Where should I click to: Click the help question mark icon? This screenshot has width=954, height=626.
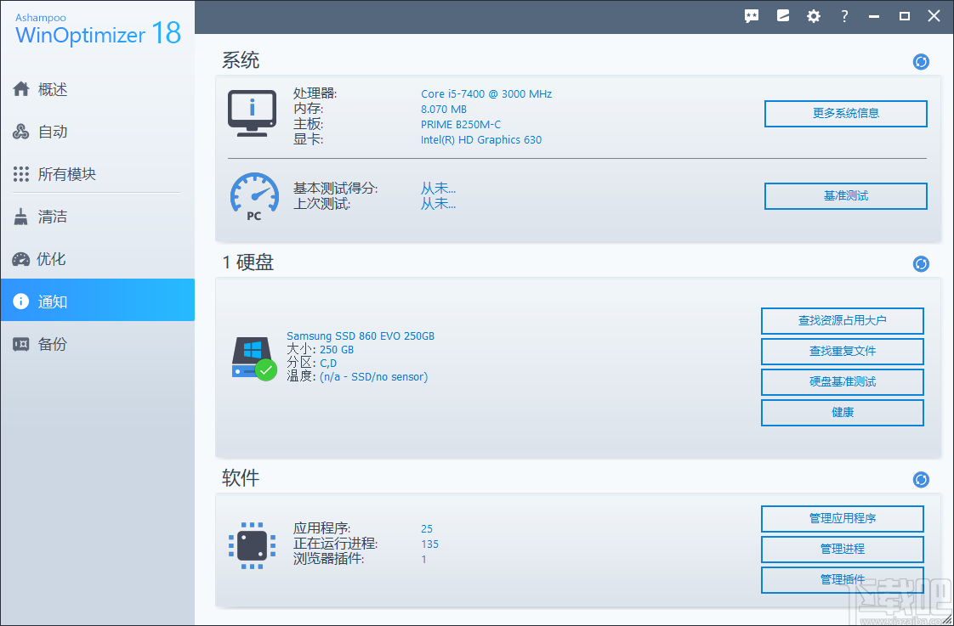[843, 15]
